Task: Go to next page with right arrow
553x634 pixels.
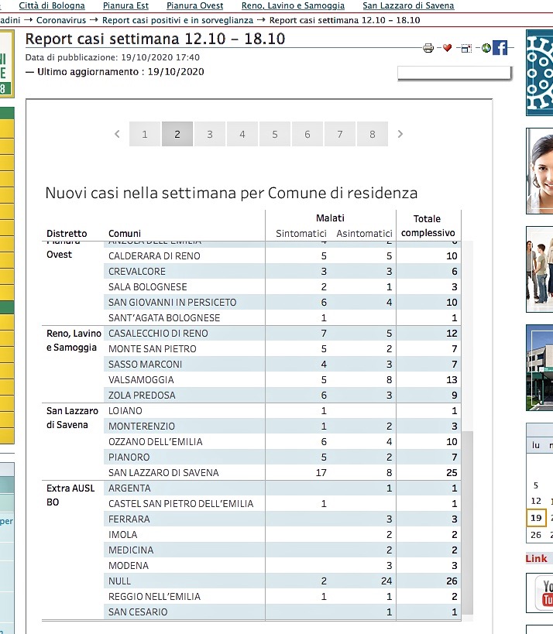Action: coord(400,134)
